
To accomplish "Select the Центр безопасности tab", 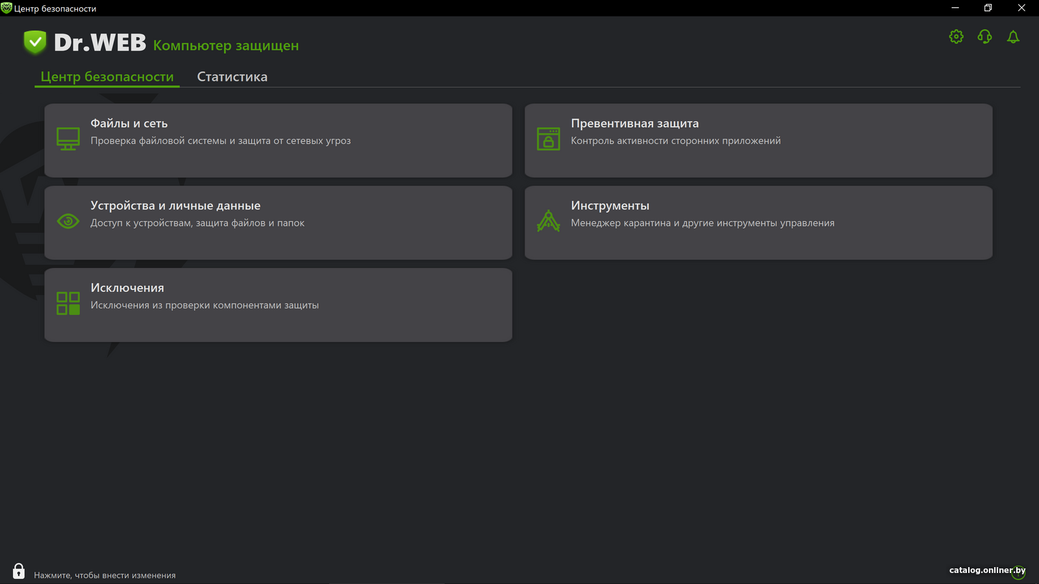I will coord(107,77).
